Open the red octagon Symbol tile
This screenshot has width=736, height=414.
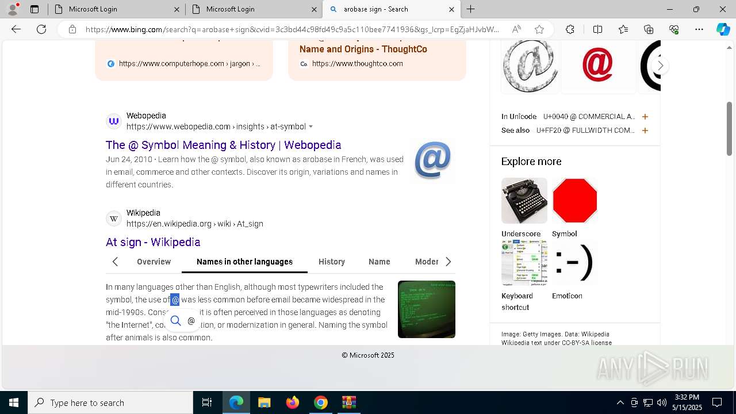(x=575, y=201)
